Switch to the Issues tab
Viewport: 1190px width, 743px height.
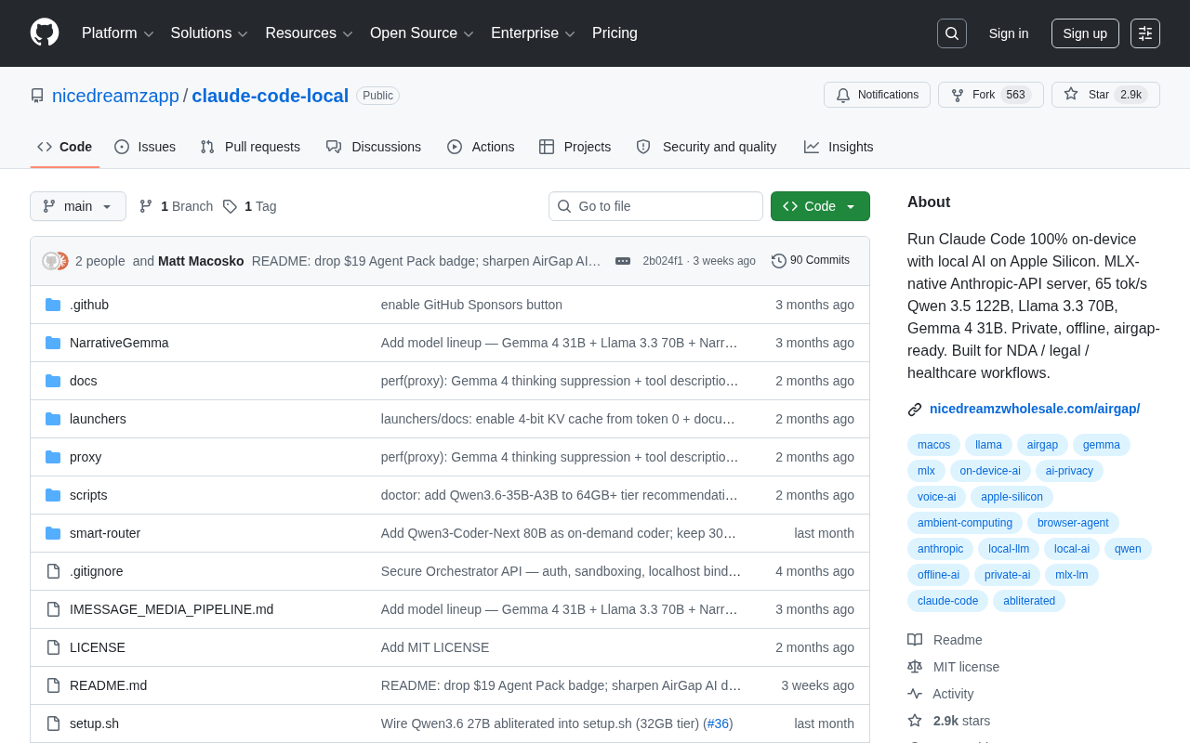click(x=145, y=147)
